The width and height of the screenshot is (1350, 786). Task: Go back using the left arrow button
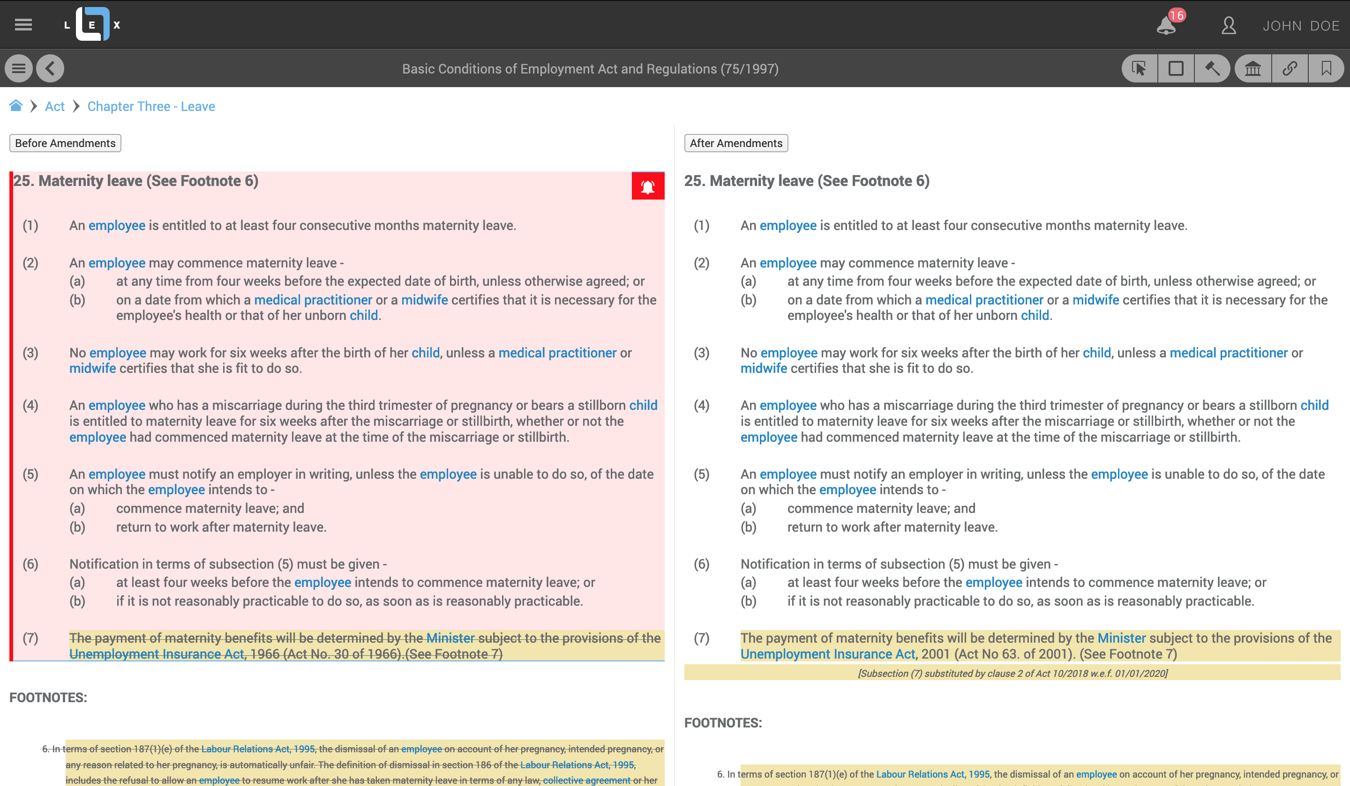[x=50, y=68]
